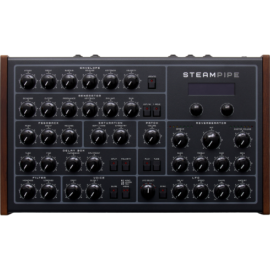Click the patch Tune button
The height and width of the screenshot is (270, 270).
[156, 166]
